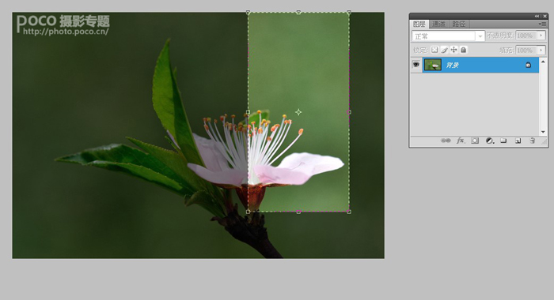Click the layers list scroll-down arrow
The height and width of the screenshot is (300, 554).
coord(543,132)
